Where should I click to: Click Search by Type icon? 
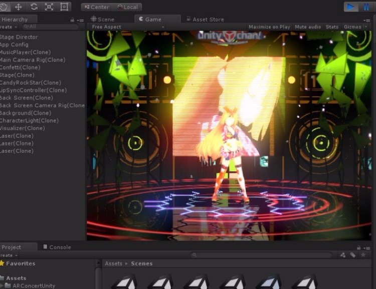pos(343,255)
